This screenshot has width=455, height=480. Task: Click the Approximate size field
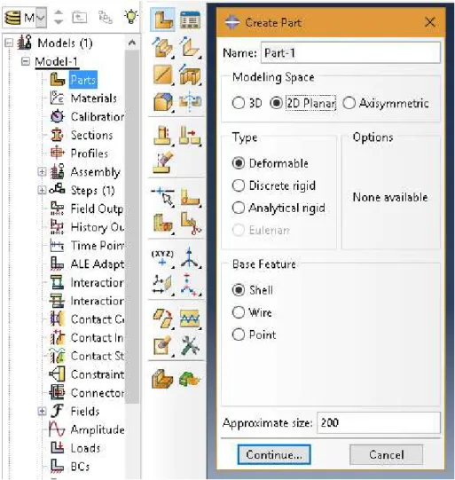(x=379, y=422)
